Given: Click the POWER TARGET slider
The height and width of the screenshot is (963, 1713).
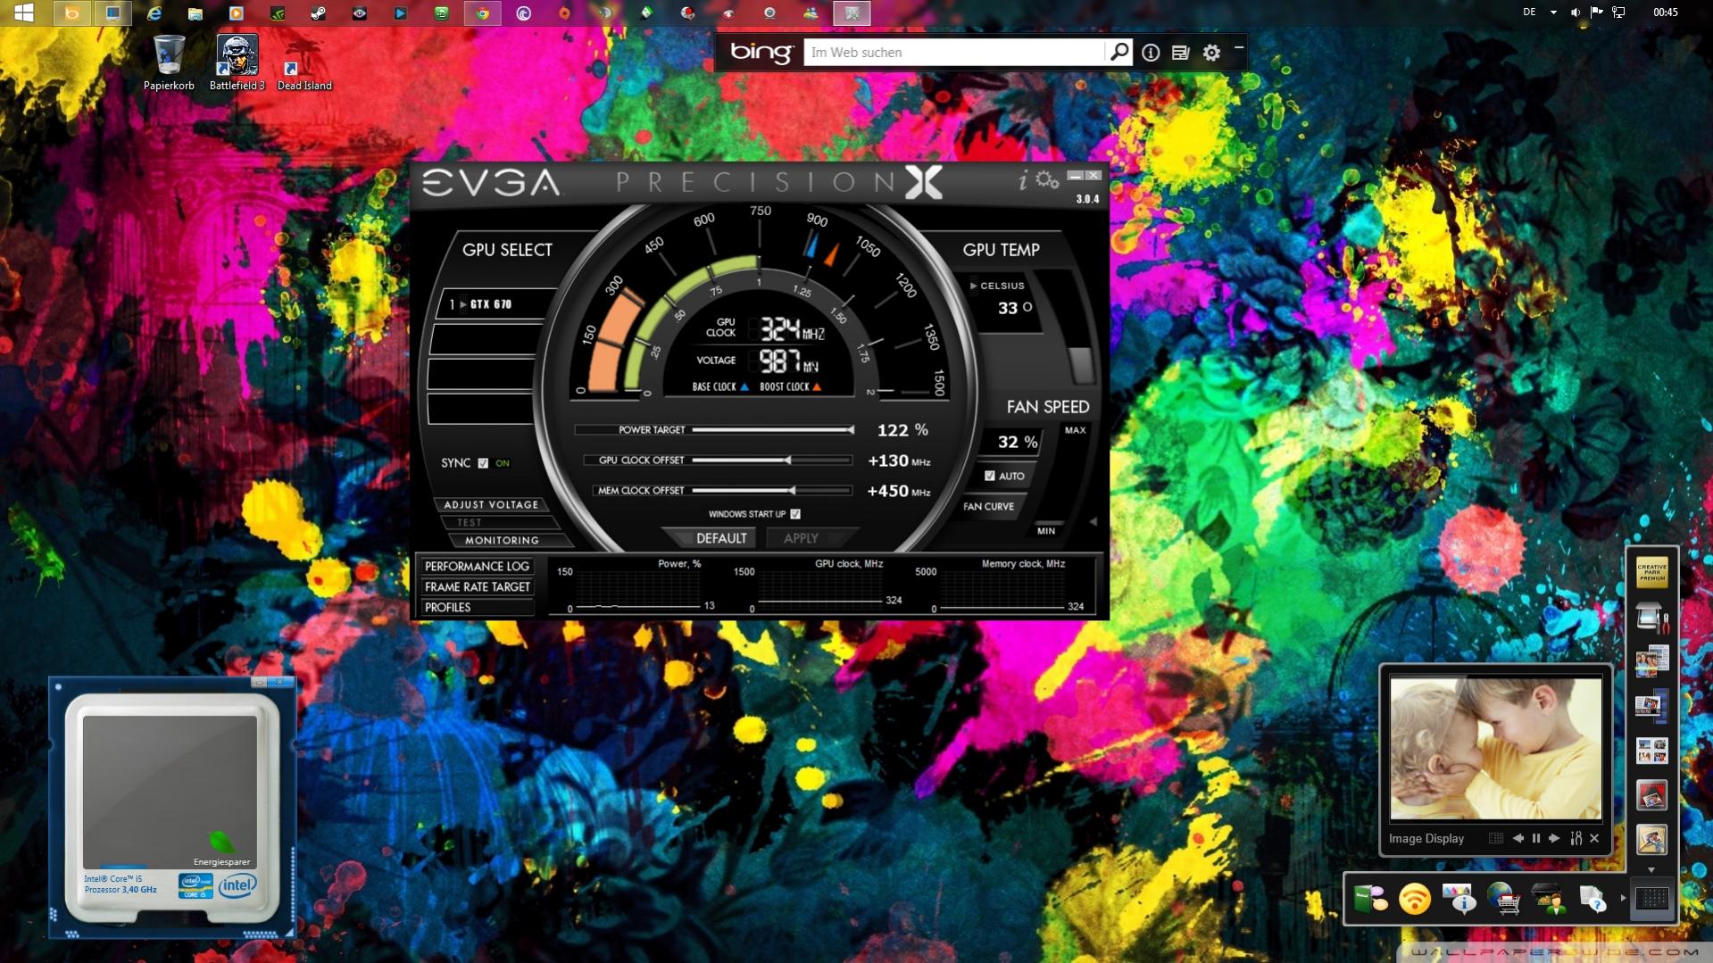Looking at the screenshot, I should point(773,430).
